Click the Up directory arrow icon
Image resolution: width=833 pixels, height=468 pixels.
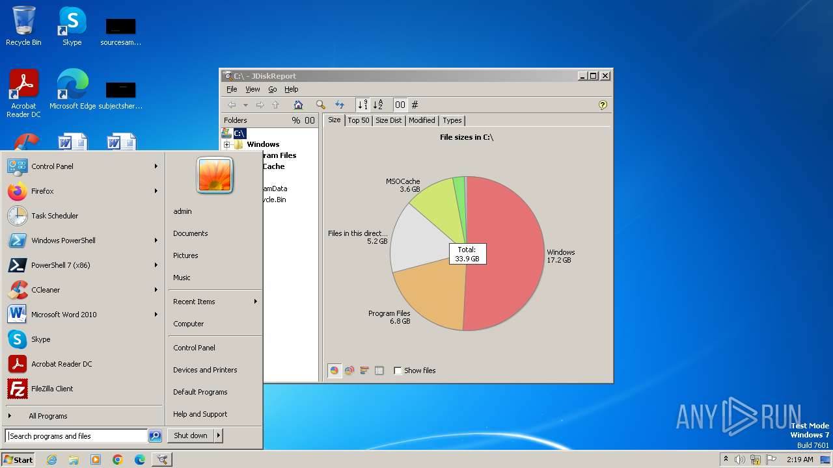275,105
